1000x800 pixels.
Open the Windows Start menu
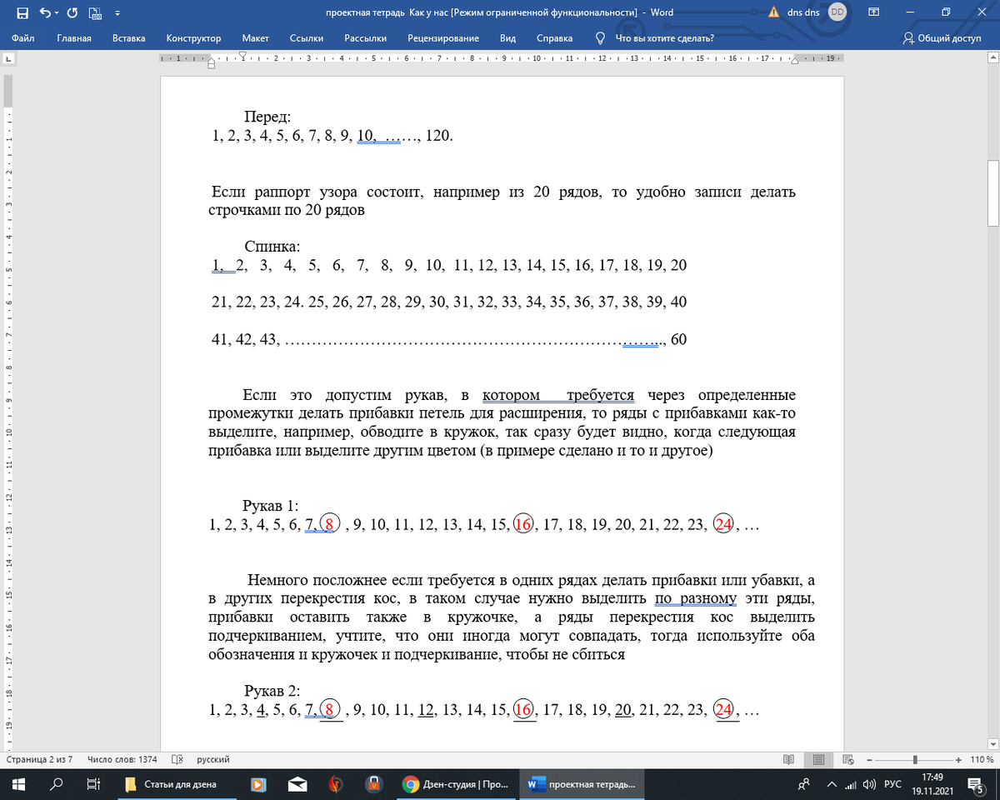tap(20, 784)
